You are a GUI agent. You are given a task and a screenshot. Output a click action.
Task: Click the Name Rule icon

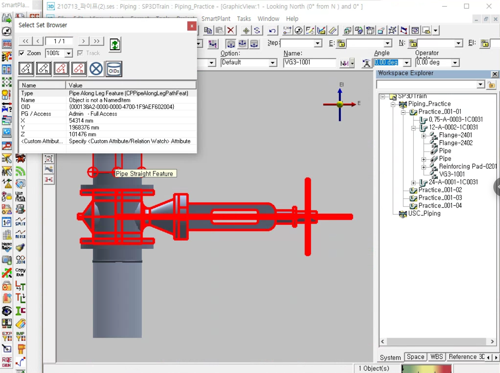[7, 246]
